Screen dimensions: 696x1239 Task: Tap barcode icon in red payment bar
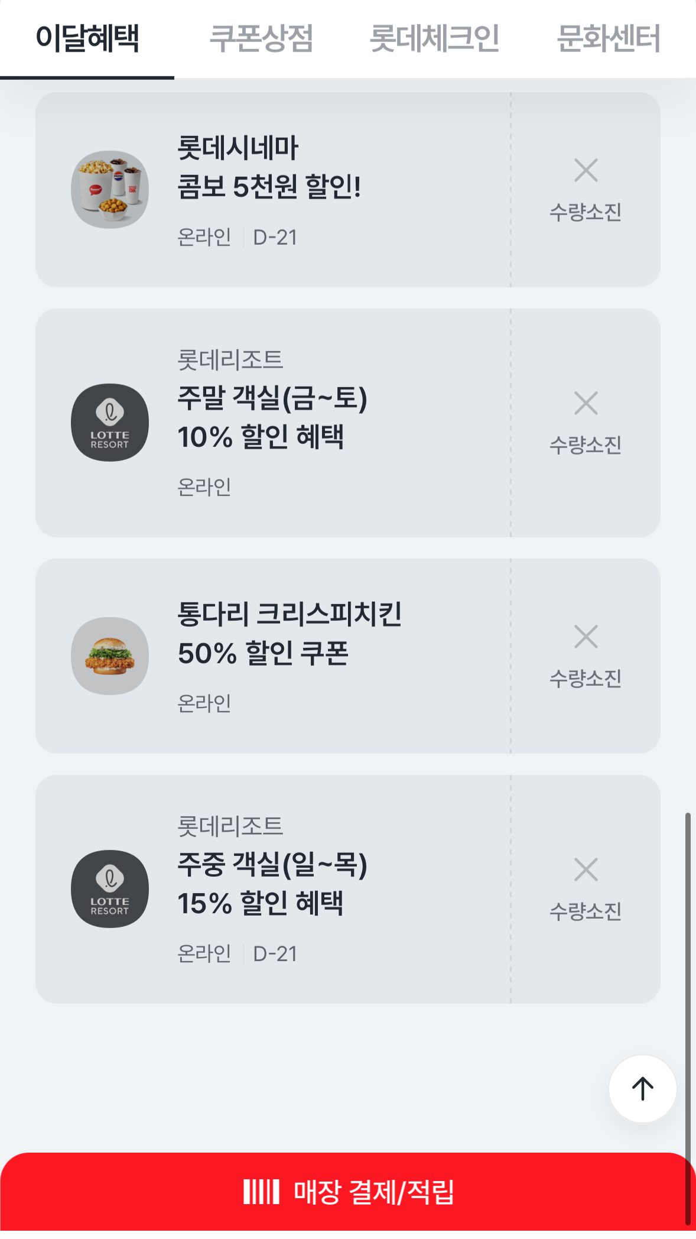261,1192
